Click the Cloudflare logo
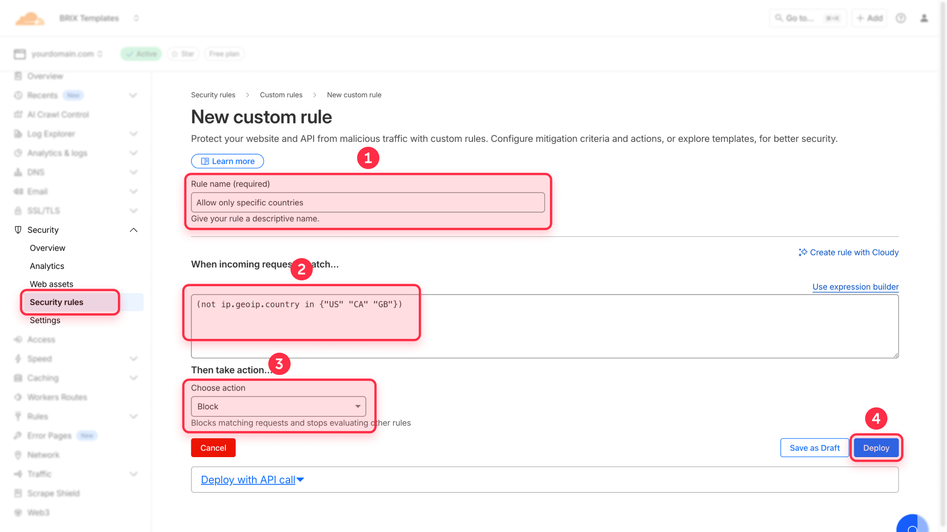The height and width of the screenshot is (532, 947). (30, 18)
